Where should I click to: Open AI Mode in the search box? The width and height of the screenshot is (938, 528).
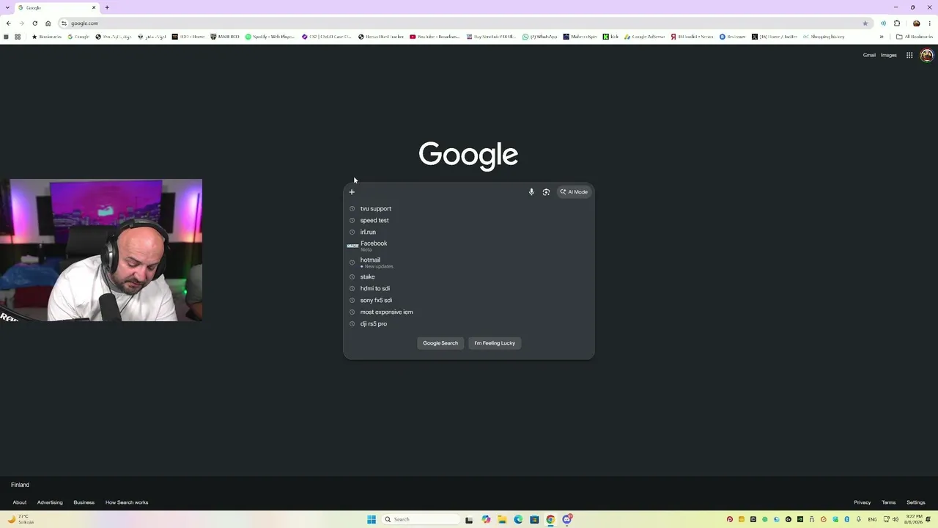point(574,192)
